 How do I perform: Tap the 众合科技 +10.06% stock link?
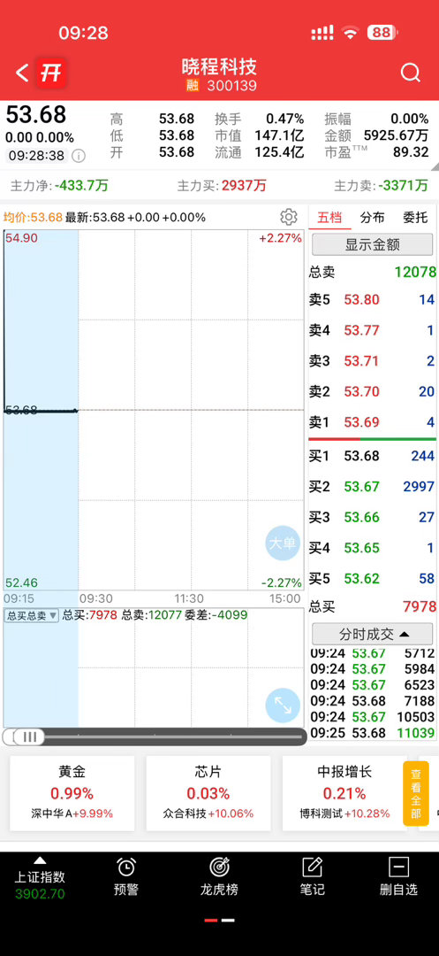(208, 814)
